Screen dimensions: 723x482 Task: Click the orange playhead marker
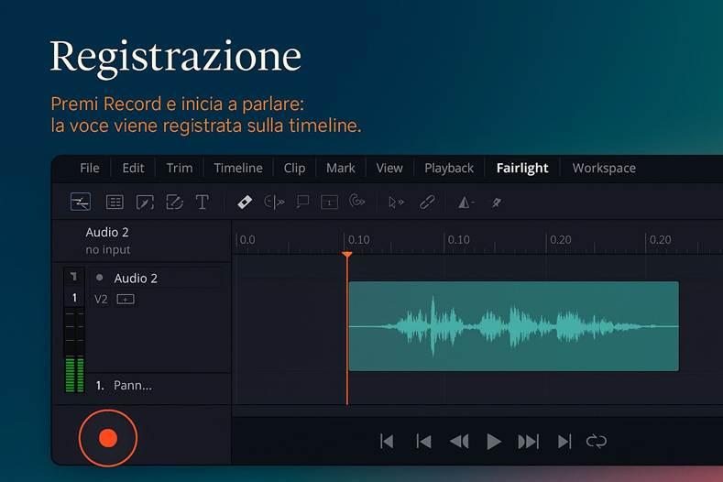pyautogui.click(x=347, y=255)
